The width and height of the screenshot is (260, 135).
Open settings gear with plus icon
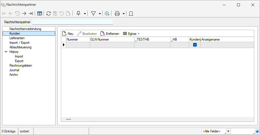click(x=107, y=13)
